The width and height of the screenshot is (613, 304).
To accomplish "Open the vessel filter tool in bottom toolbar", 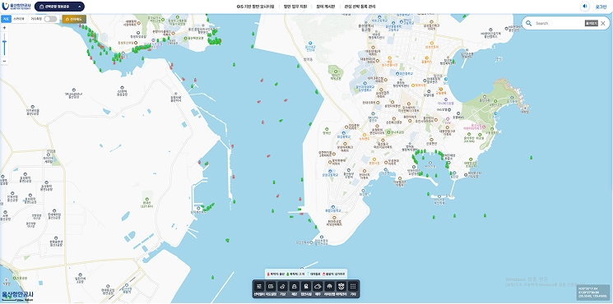I will coord(259,286).
